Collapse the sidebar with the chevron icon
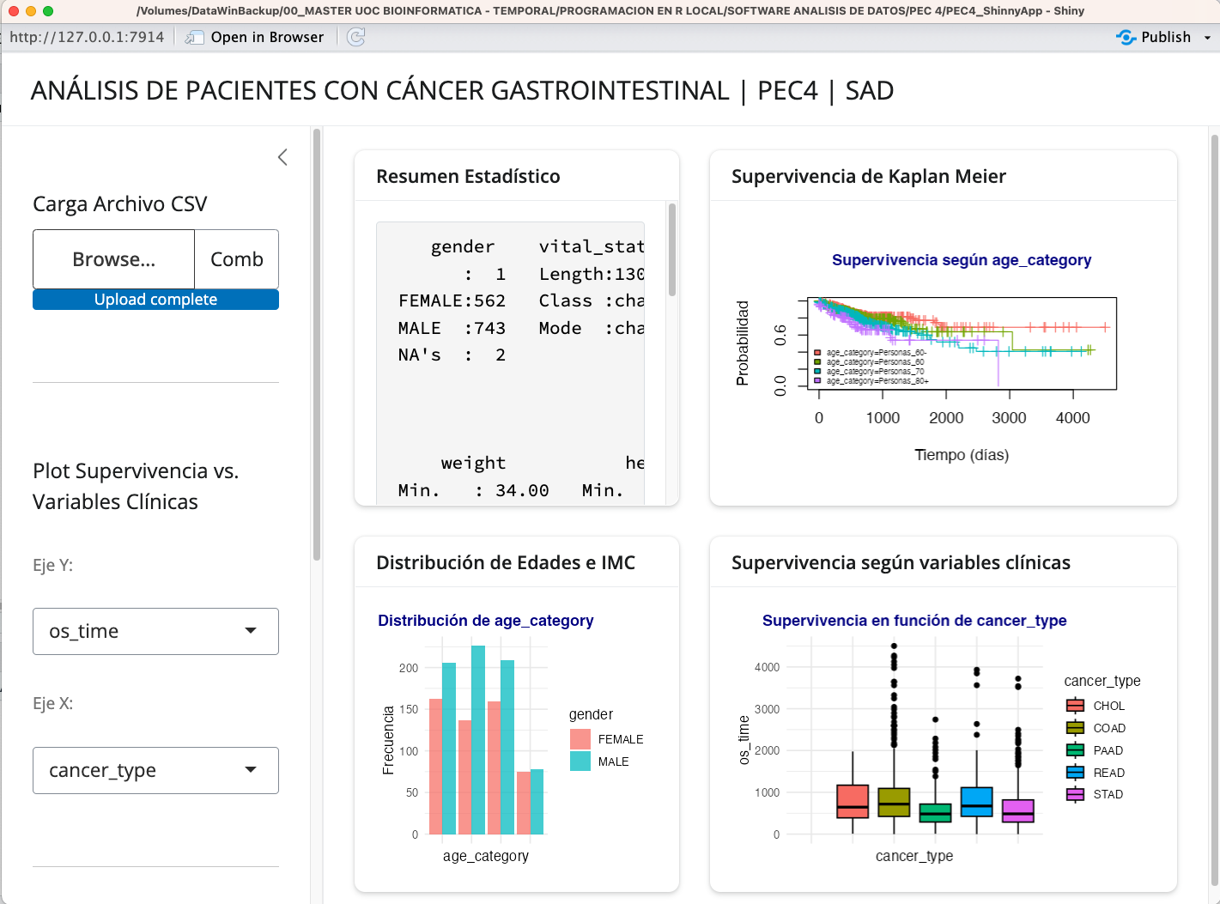The height and width of the screenshot is (904, 1220). (x=283, y=157)
